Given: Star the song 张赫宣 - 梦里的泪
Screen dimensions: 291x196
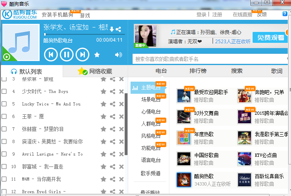Looking at the screenshot, I should [103, 129].
